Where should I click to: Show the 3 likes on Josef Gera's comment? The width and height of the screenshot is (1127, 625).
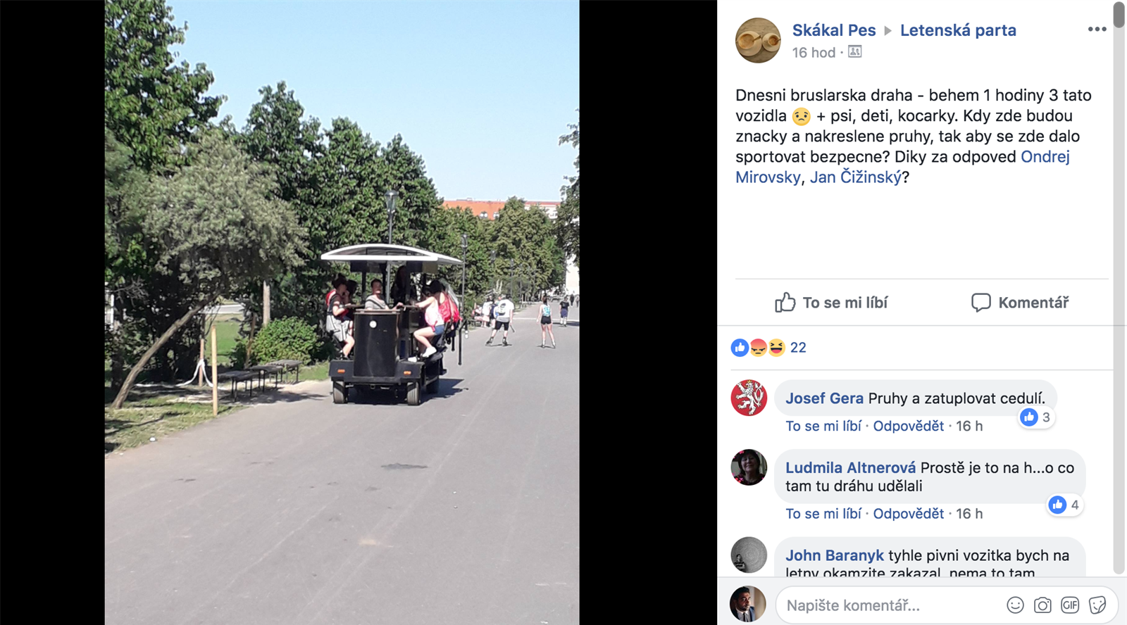(1036, 417)
